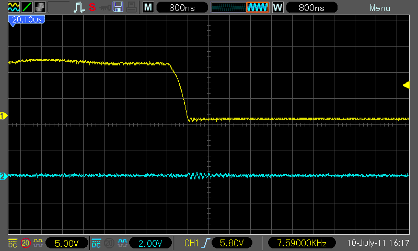This screenshot has height=251, width=418.
Task: Click the 10-July-11 16:17 date and time
Action: tap(378, 243)
